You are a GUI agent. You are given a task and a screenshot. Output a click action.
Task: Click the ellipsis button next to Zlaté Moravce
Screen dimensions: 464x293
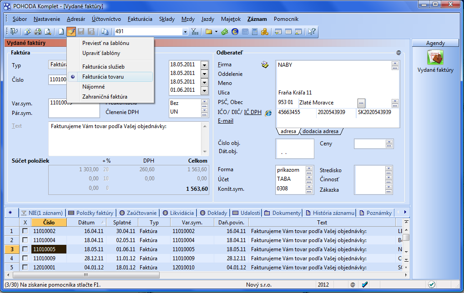click(x=361, y=103)
